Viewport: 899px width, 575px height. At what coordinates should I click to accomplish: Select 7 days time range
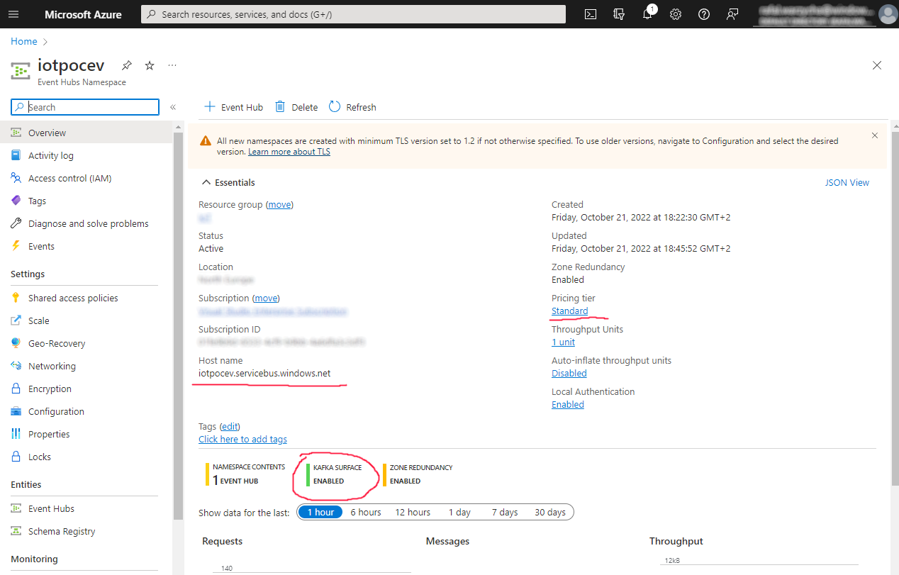pyautogui.click(x=505, y=512)
